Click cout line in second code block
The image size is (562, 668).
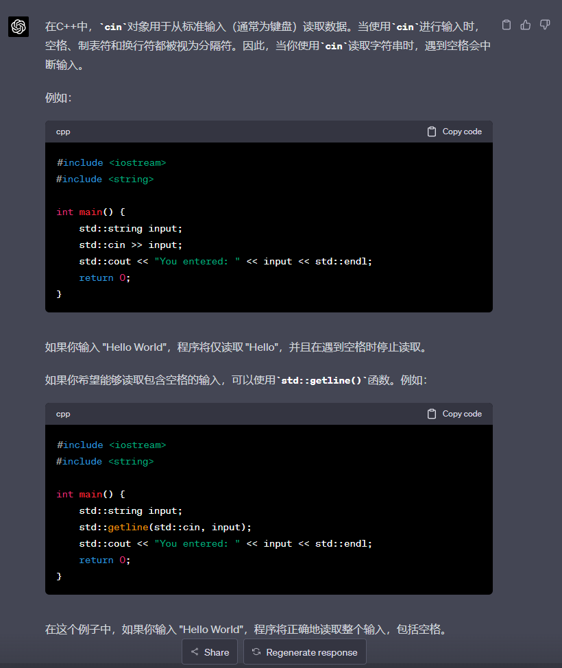pyautogui.click(x=225, y=543)
